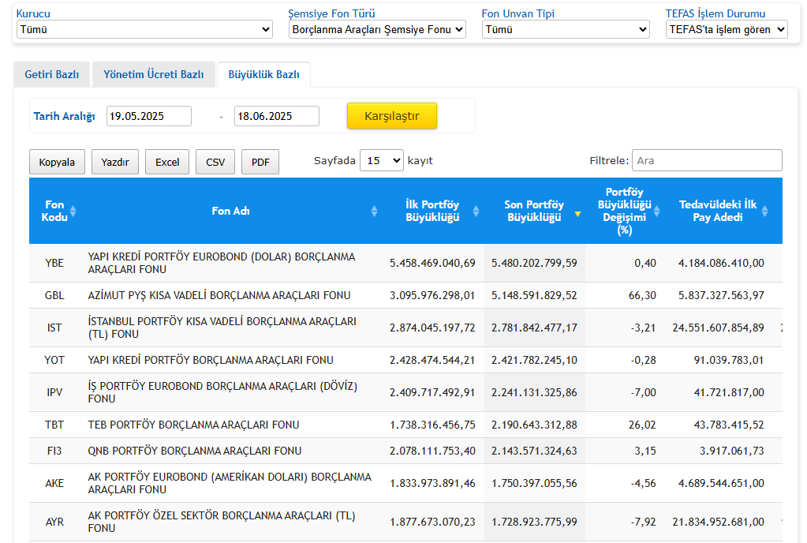
Task: Click value 5.148.591.829,52 in GBL row
Action: (534, 295)
